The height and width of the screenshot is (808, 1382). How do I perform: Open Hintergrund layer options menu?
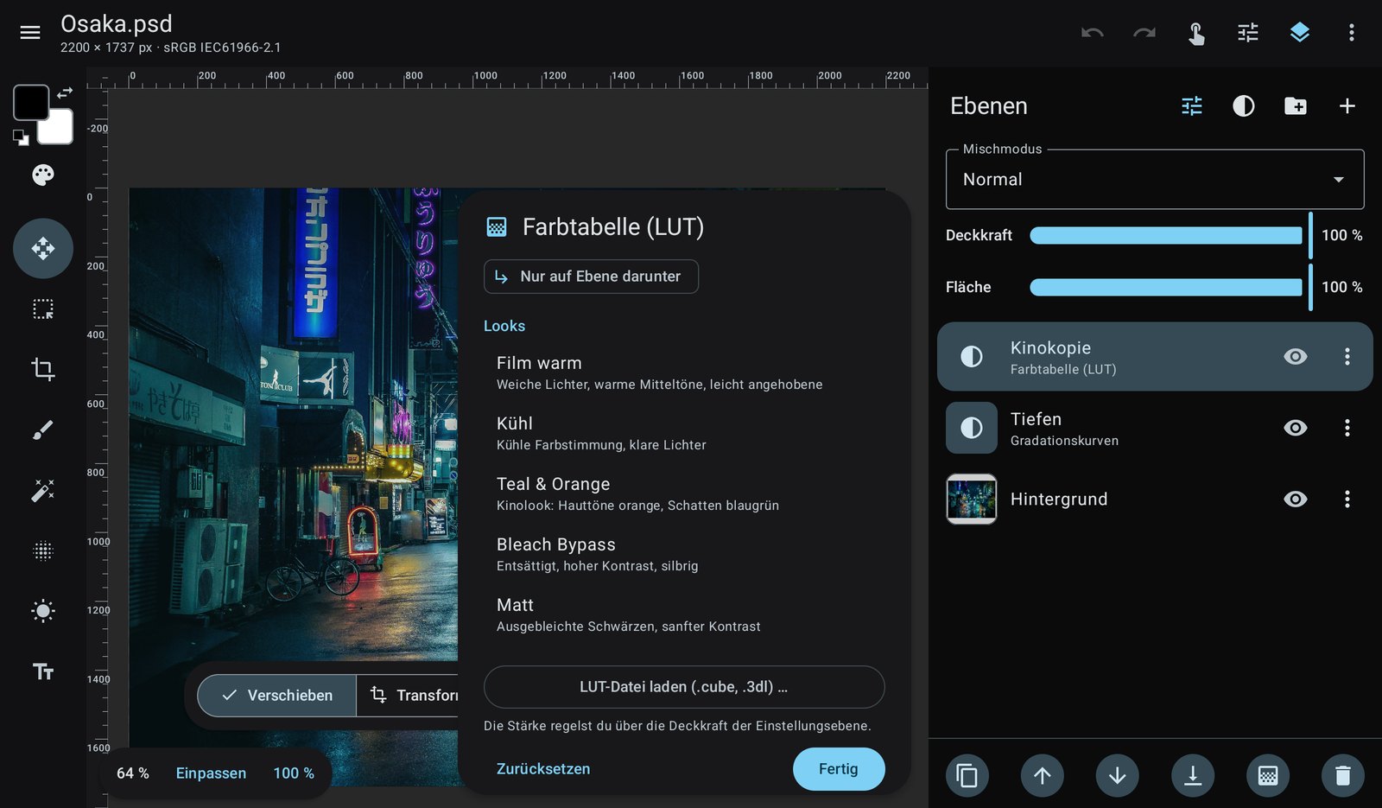(1347, 499)
